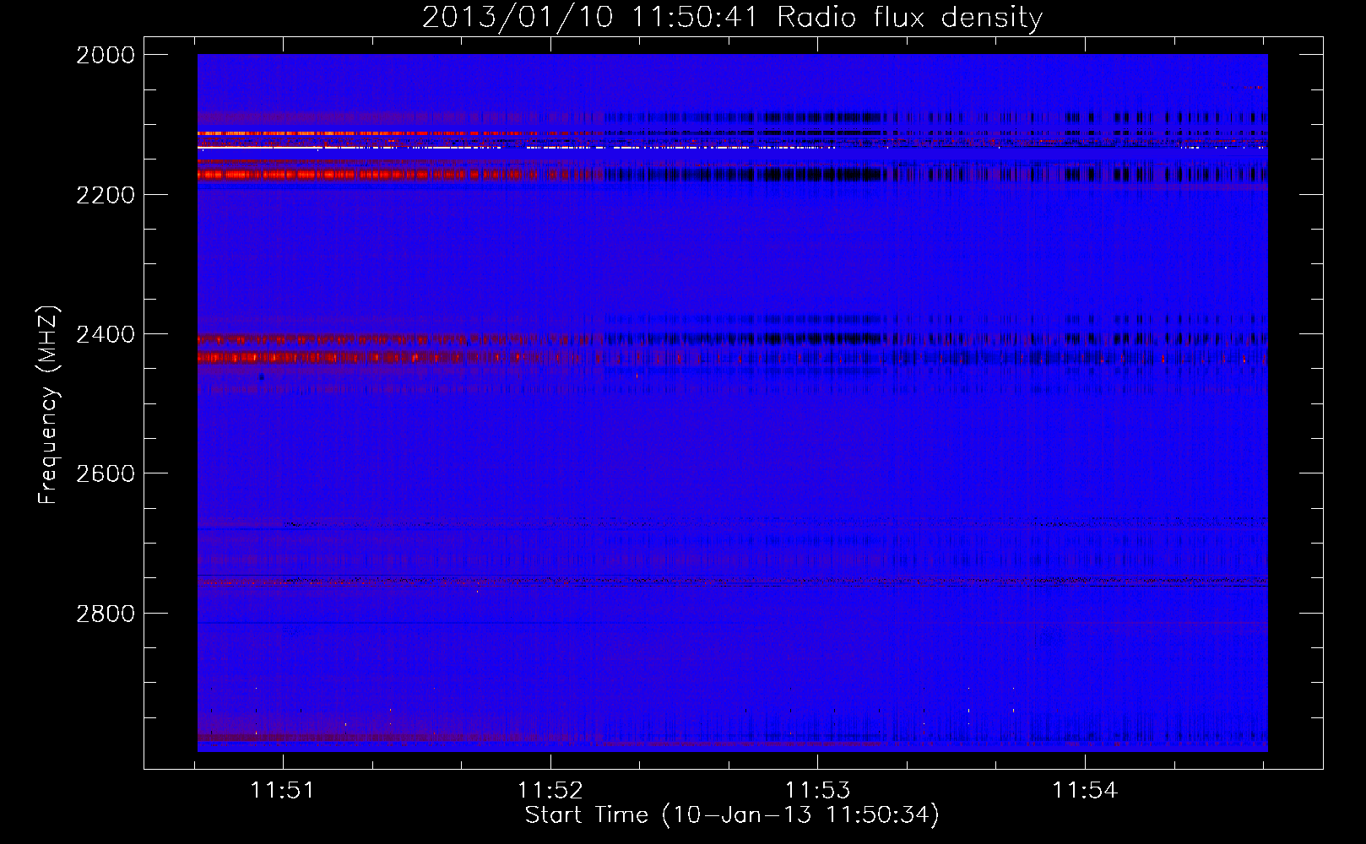This screenshot has height=844, width=1366.
Task: Click the 2800 frequency tick label
Action: click(106, 614)
